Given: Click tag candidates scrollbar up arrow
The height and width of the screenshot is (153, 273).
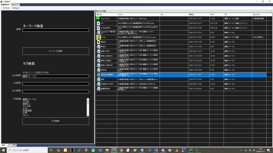Looking at the screenshot, I should (88, 99).
